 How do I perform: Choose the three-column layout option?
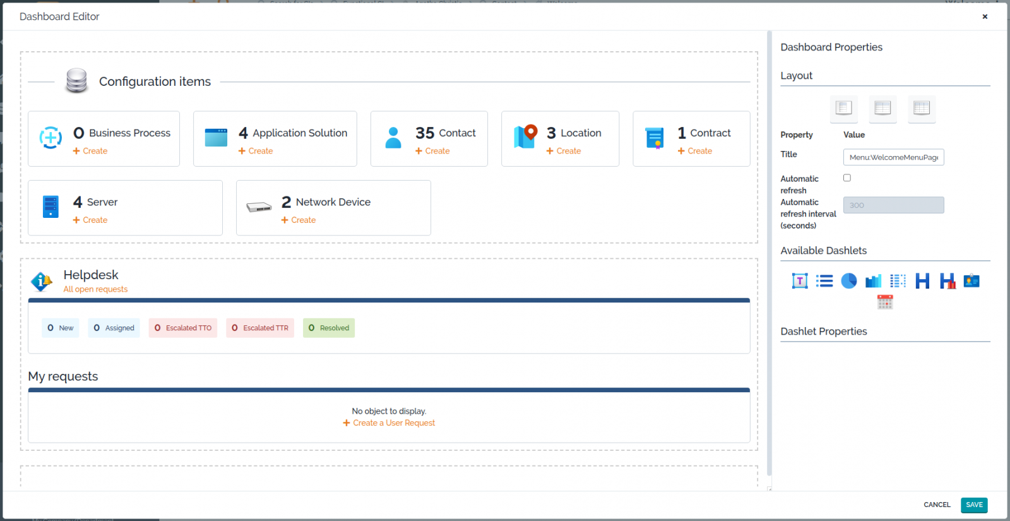click(922, 108)
